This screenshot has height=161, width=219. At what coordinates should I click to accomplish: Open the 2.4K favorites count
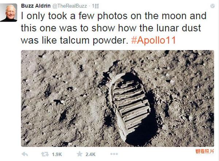pos(90,154)
